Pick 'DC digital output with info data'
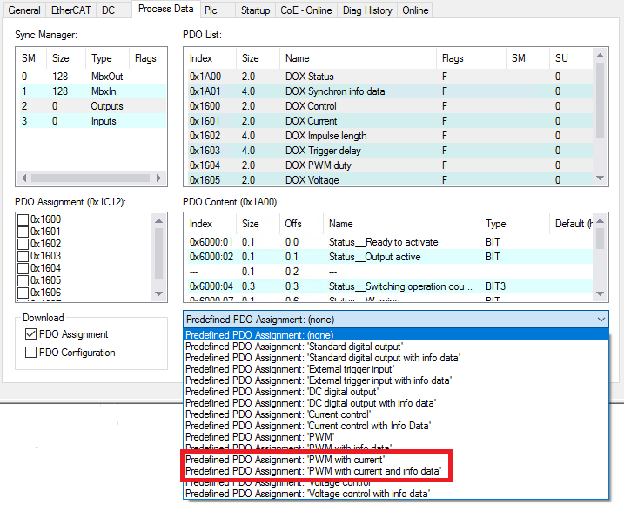This screenshot has height=505, width=624. pos(396,403)
